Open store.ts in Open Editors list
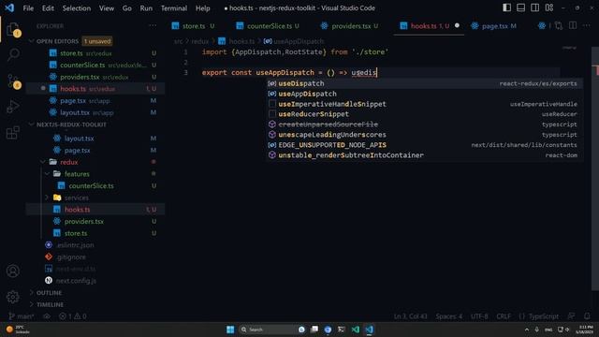The height and width of the screenshot is (337, 599). pos(95,53)
